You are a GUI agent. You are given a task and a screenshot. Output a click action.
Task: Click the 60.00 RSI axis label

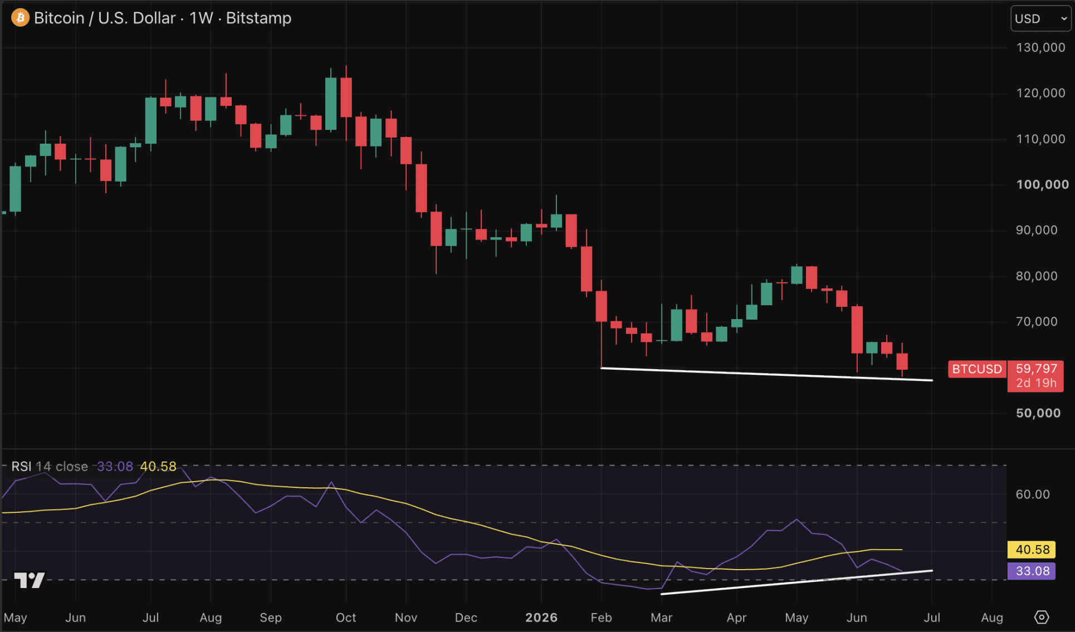click(x=1033, y=494)
